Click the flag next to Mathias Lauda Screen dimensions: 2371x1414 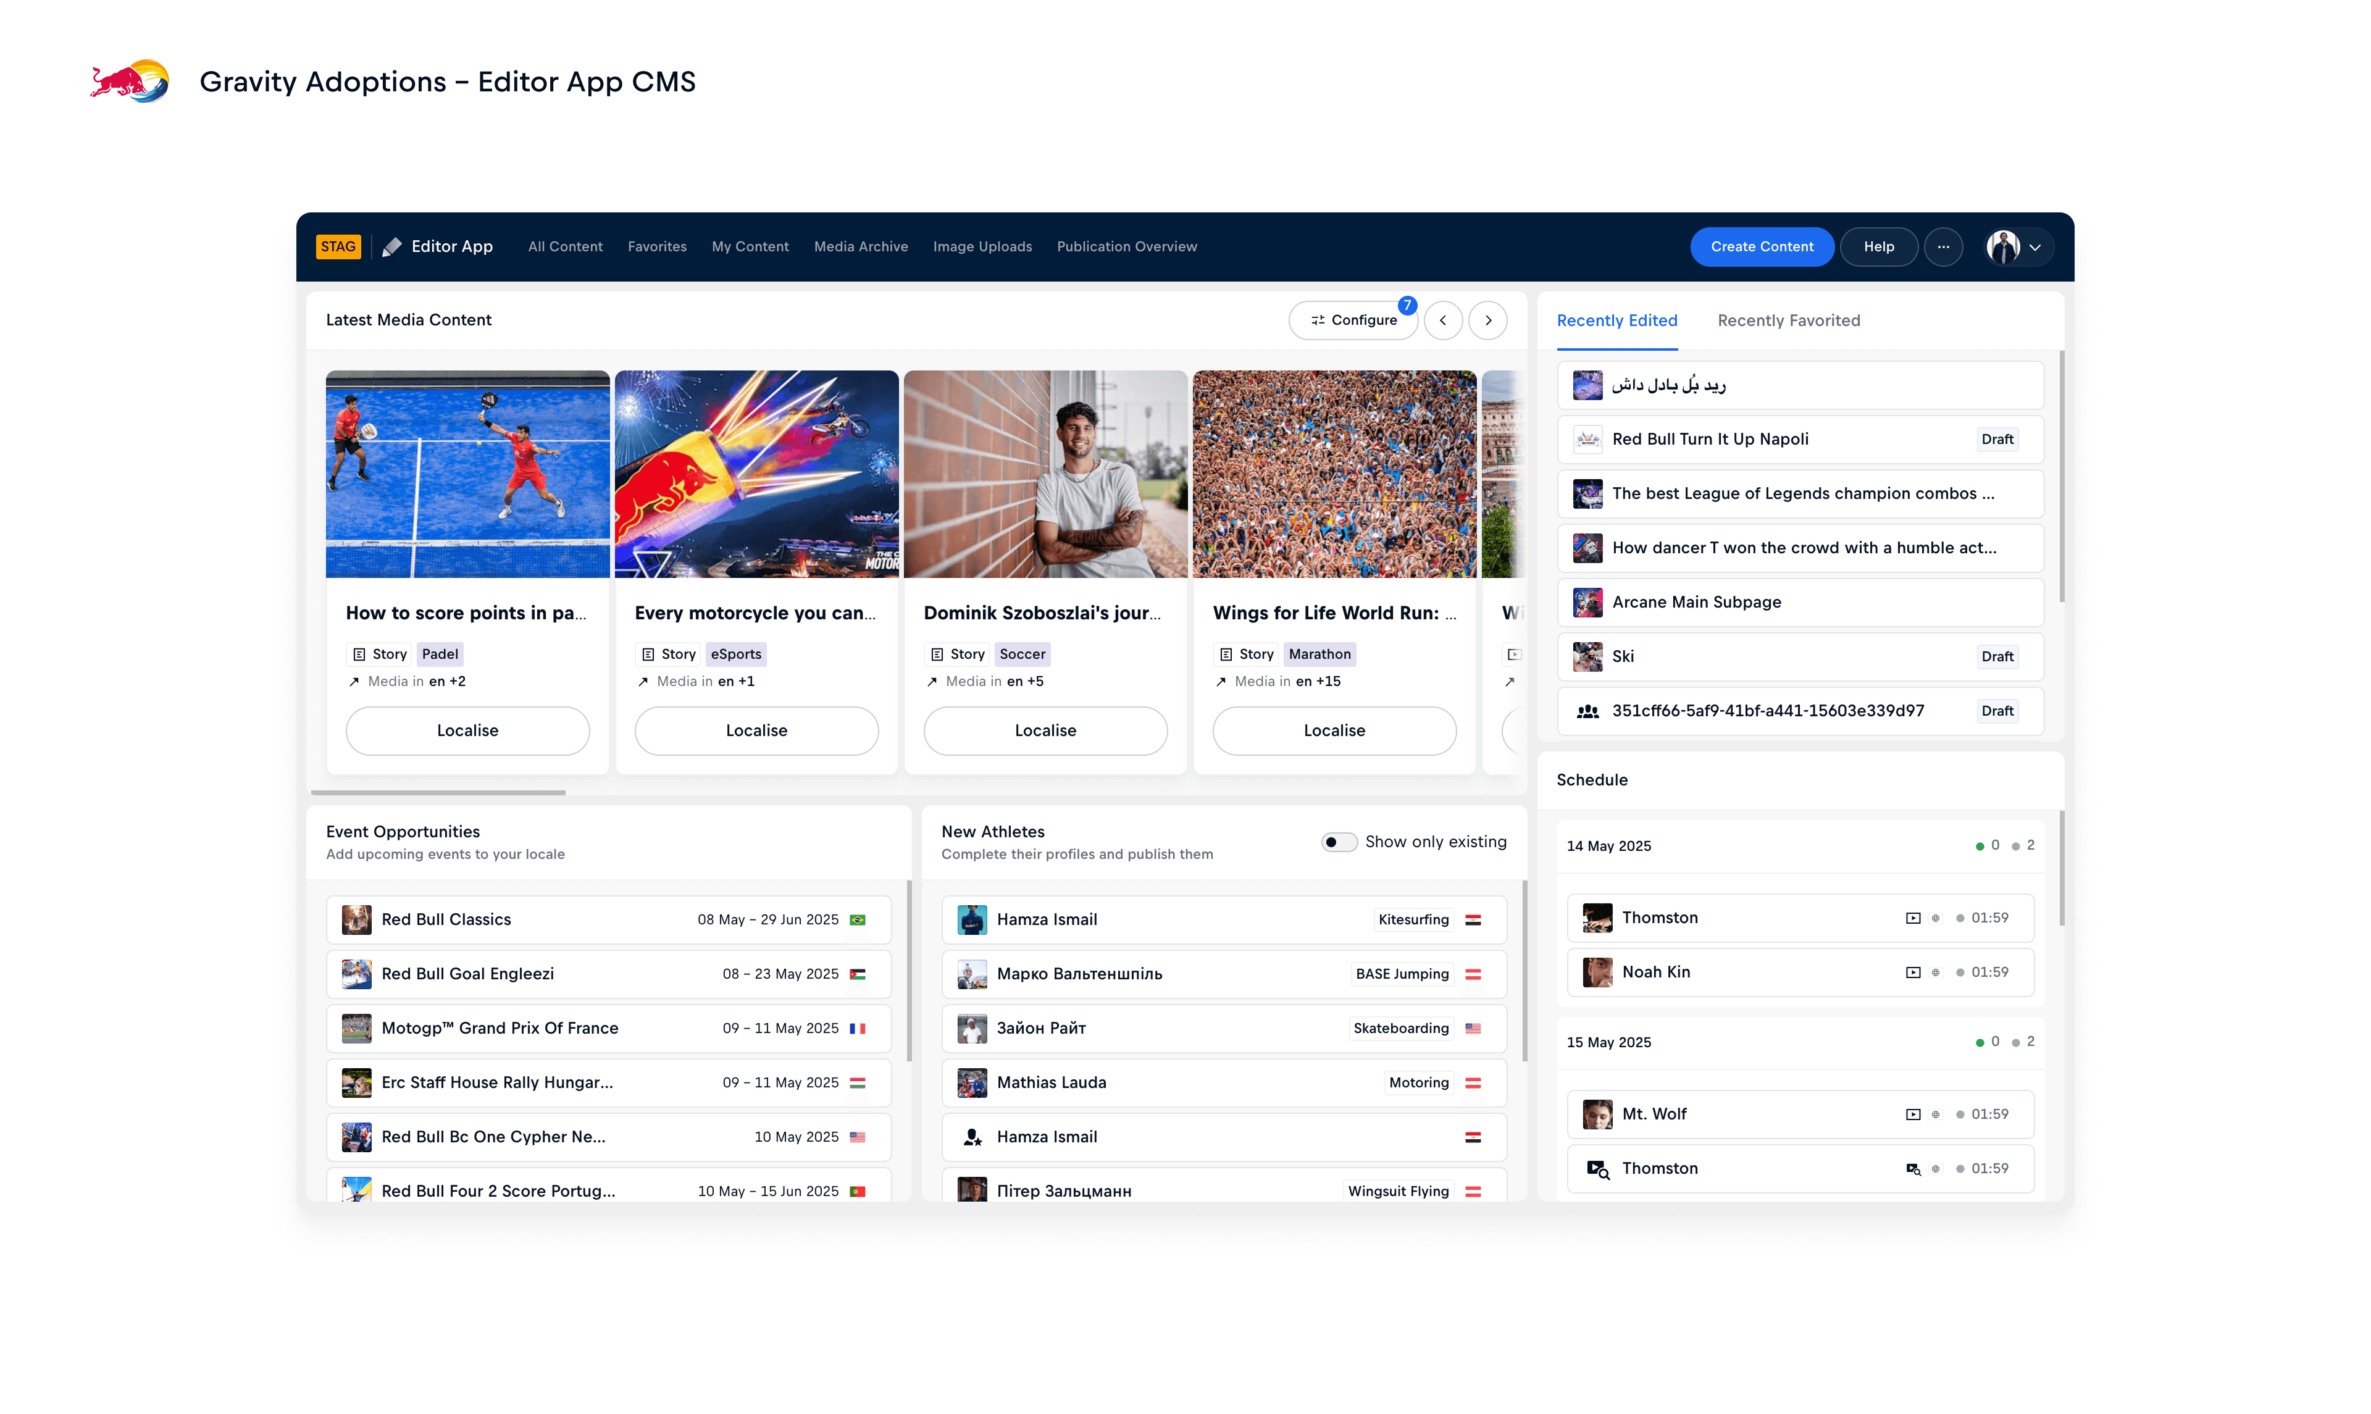(x=1473, y=1082)
